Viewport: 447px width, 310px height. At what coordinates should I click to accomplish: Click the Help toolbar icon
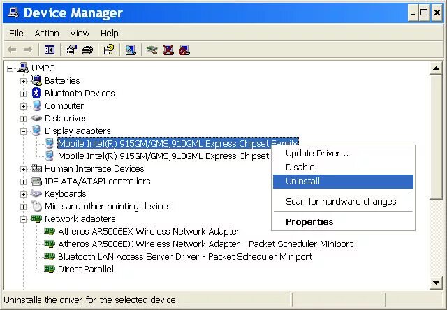click(x=109, y=50)
